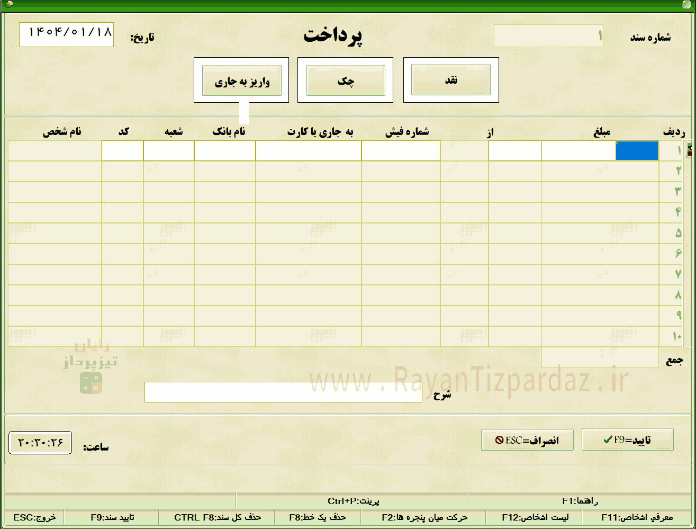Click تایید سند:F9 status entry
The height and width of the screenshot is (529, 696).
[x=112, y=517]
